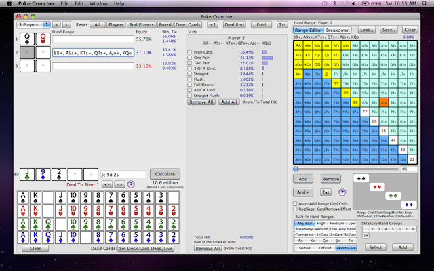Step back a street with the <- button
The height and width of the screenshot is (271, 434).
108,184
